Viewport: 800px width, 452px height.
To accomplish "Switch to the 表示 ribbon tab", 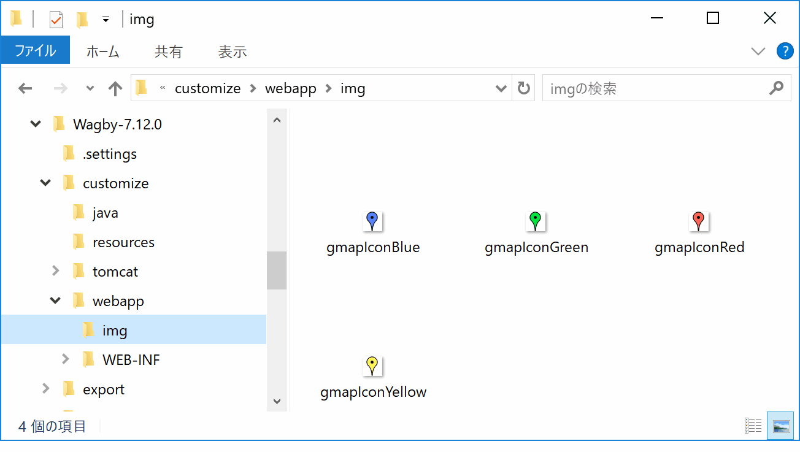I will click(x=232, y=52).
